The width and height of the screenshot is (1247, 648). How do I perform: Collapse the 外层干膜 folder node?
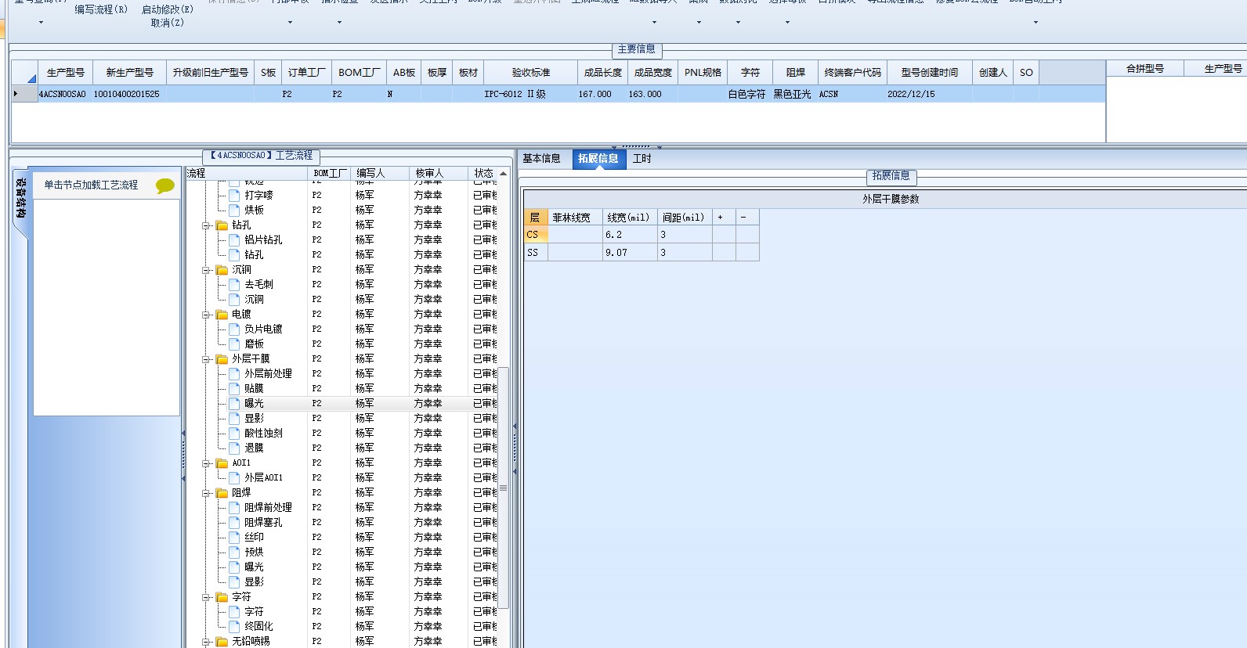[206, 359]
